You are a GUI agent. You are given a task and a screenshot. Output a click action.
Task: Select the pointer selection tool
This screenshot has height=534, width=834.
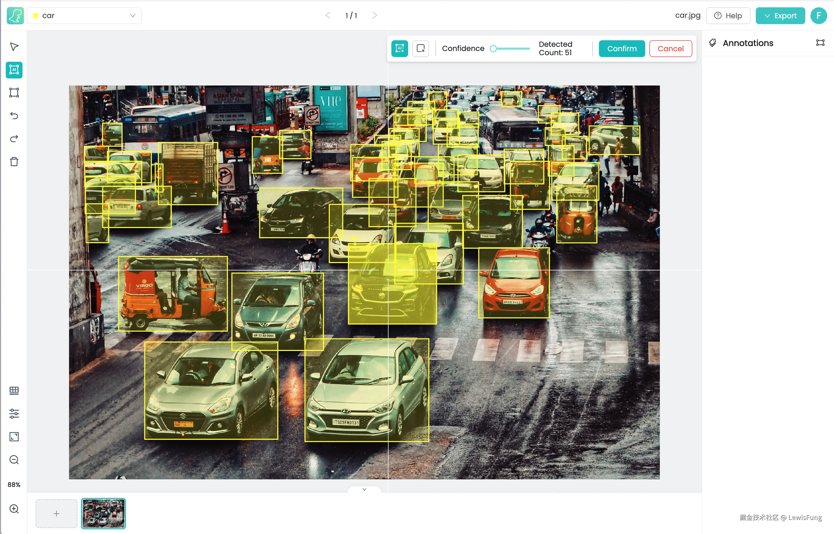pyautogui.click(x=14, y=47)
